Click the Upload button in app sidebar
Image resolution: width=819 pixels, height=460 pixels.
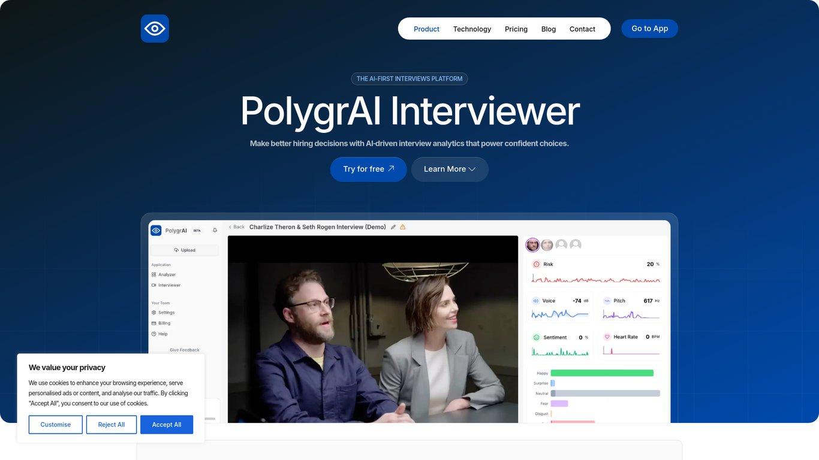click(184, 250)
